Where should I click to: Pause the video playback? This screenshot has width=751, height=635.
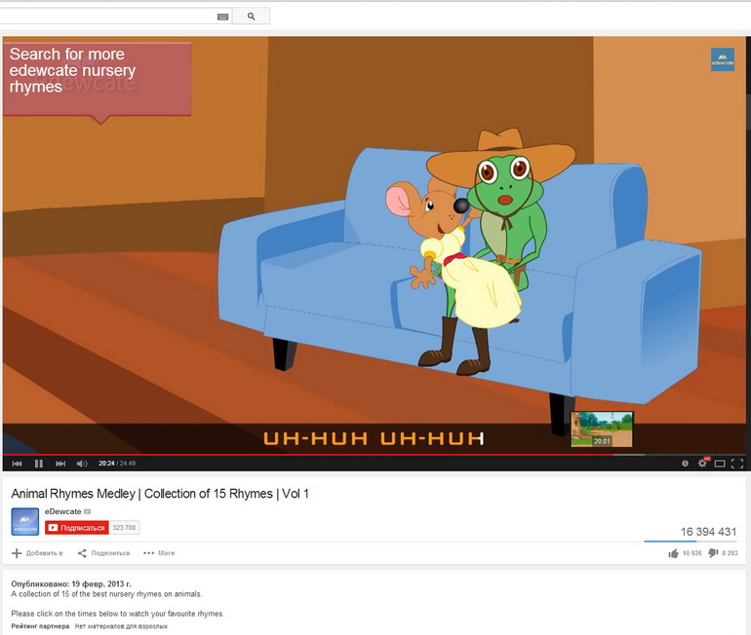(39, 464)
